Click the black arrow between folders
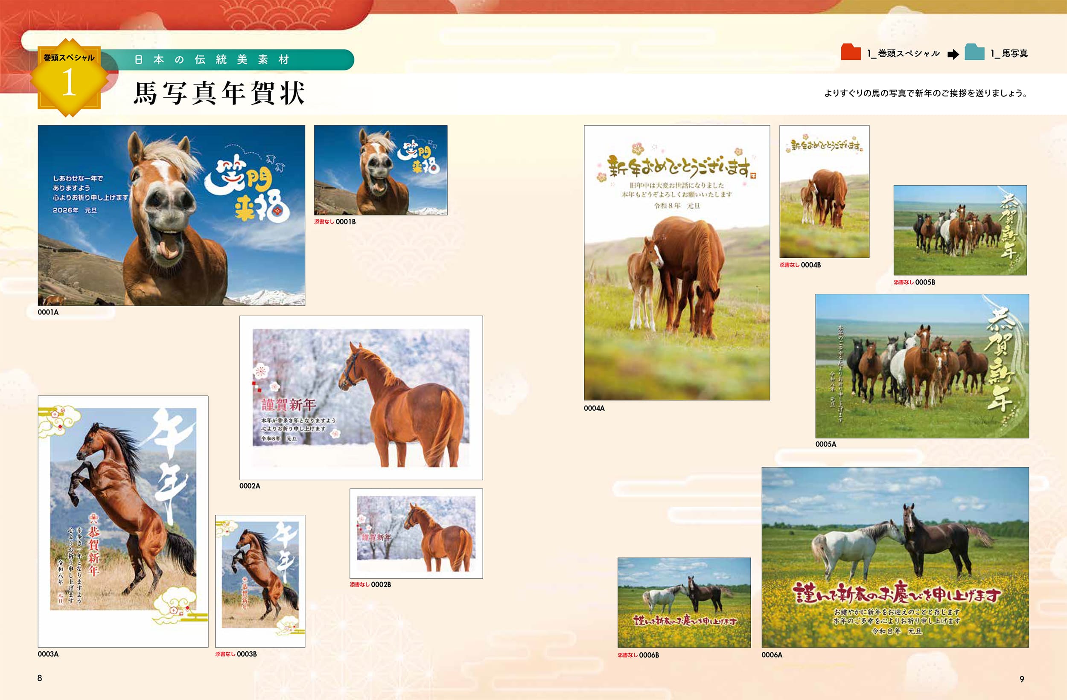Viewport: 1067px width, 700px height. [x=953, y=54]
